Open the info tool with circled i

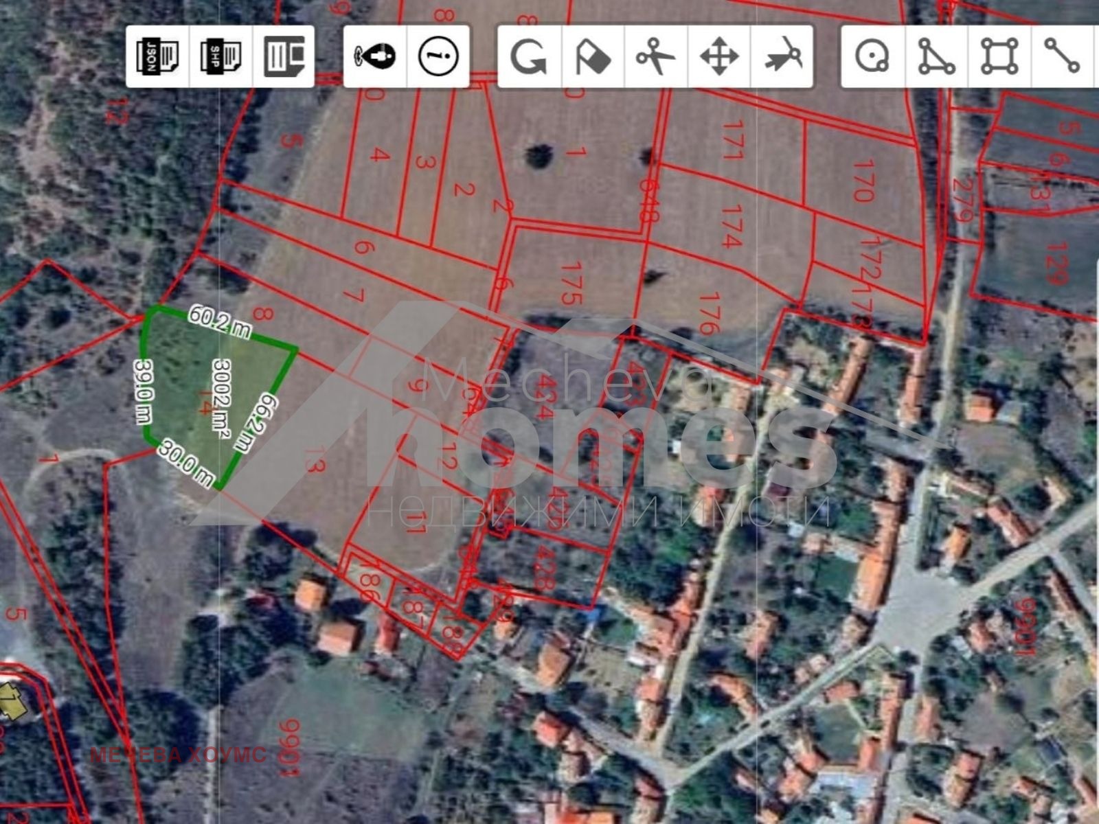(x=438, y=56)
